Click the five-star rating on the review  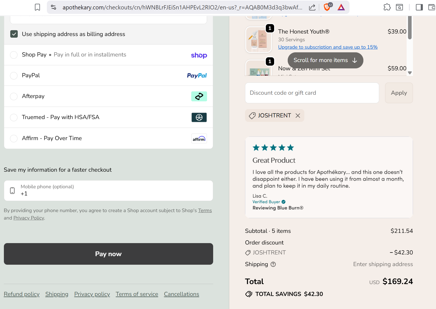273,148
